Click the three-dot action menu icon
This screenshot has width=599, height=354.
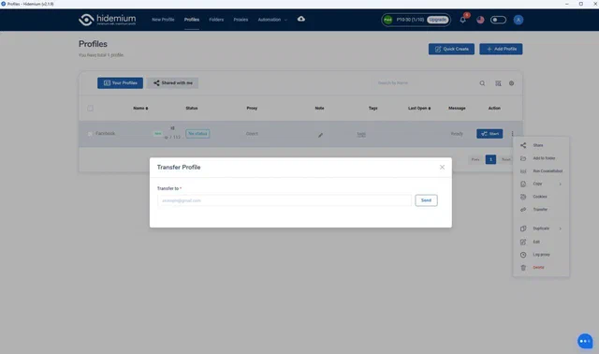coord(512,133)
